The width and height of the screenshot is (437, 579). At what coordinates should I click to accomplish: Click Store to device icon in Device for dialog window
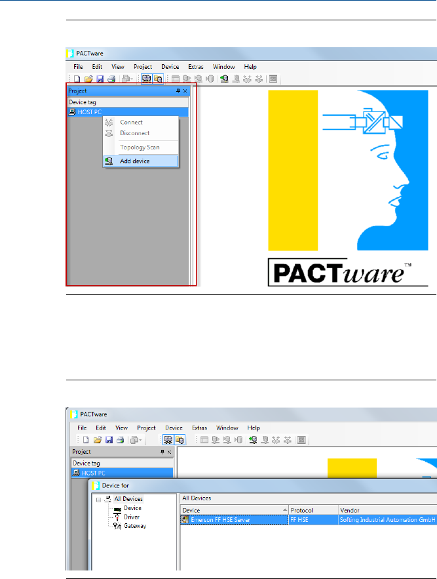(227, 440)
